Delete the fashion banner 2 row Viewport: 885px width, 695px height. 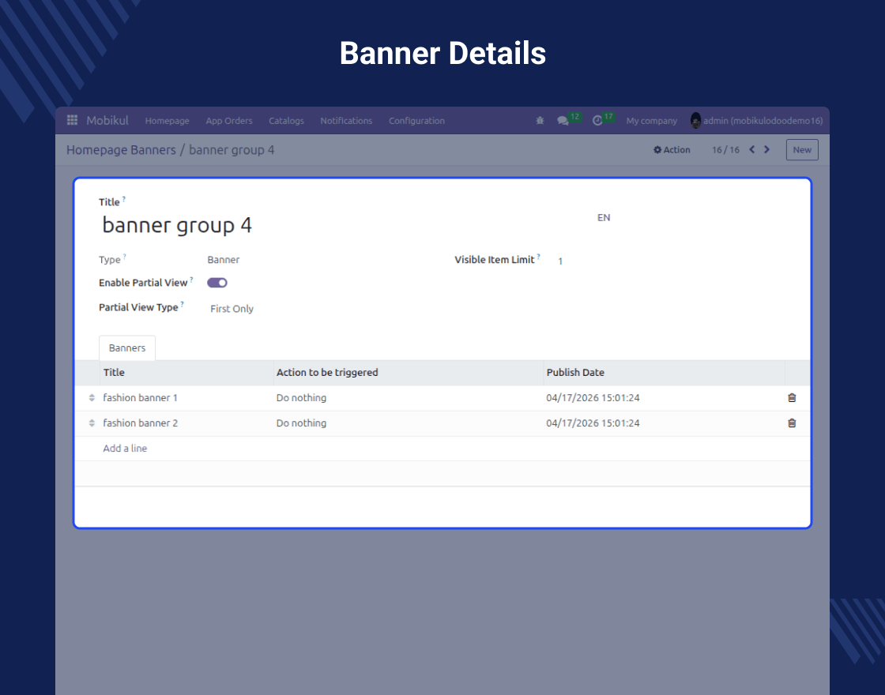(792, 423)
